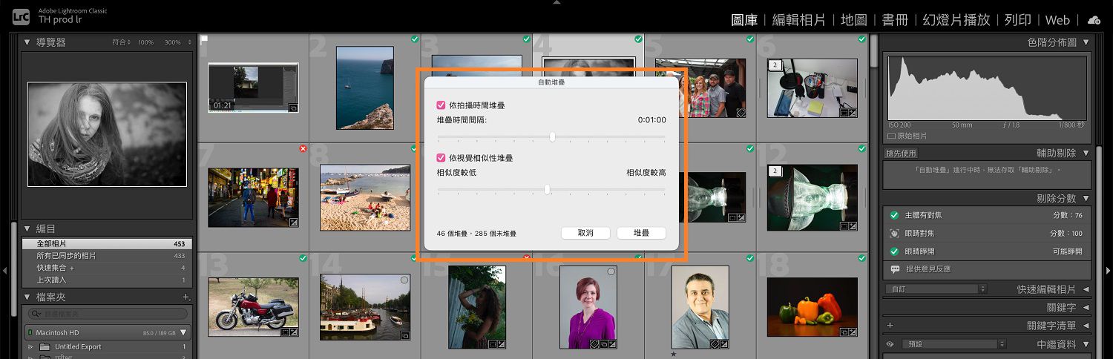Set navigator zoom to 300%
Image resolution: width=1113 pixels, height=359 pixels.
[172, 42]
